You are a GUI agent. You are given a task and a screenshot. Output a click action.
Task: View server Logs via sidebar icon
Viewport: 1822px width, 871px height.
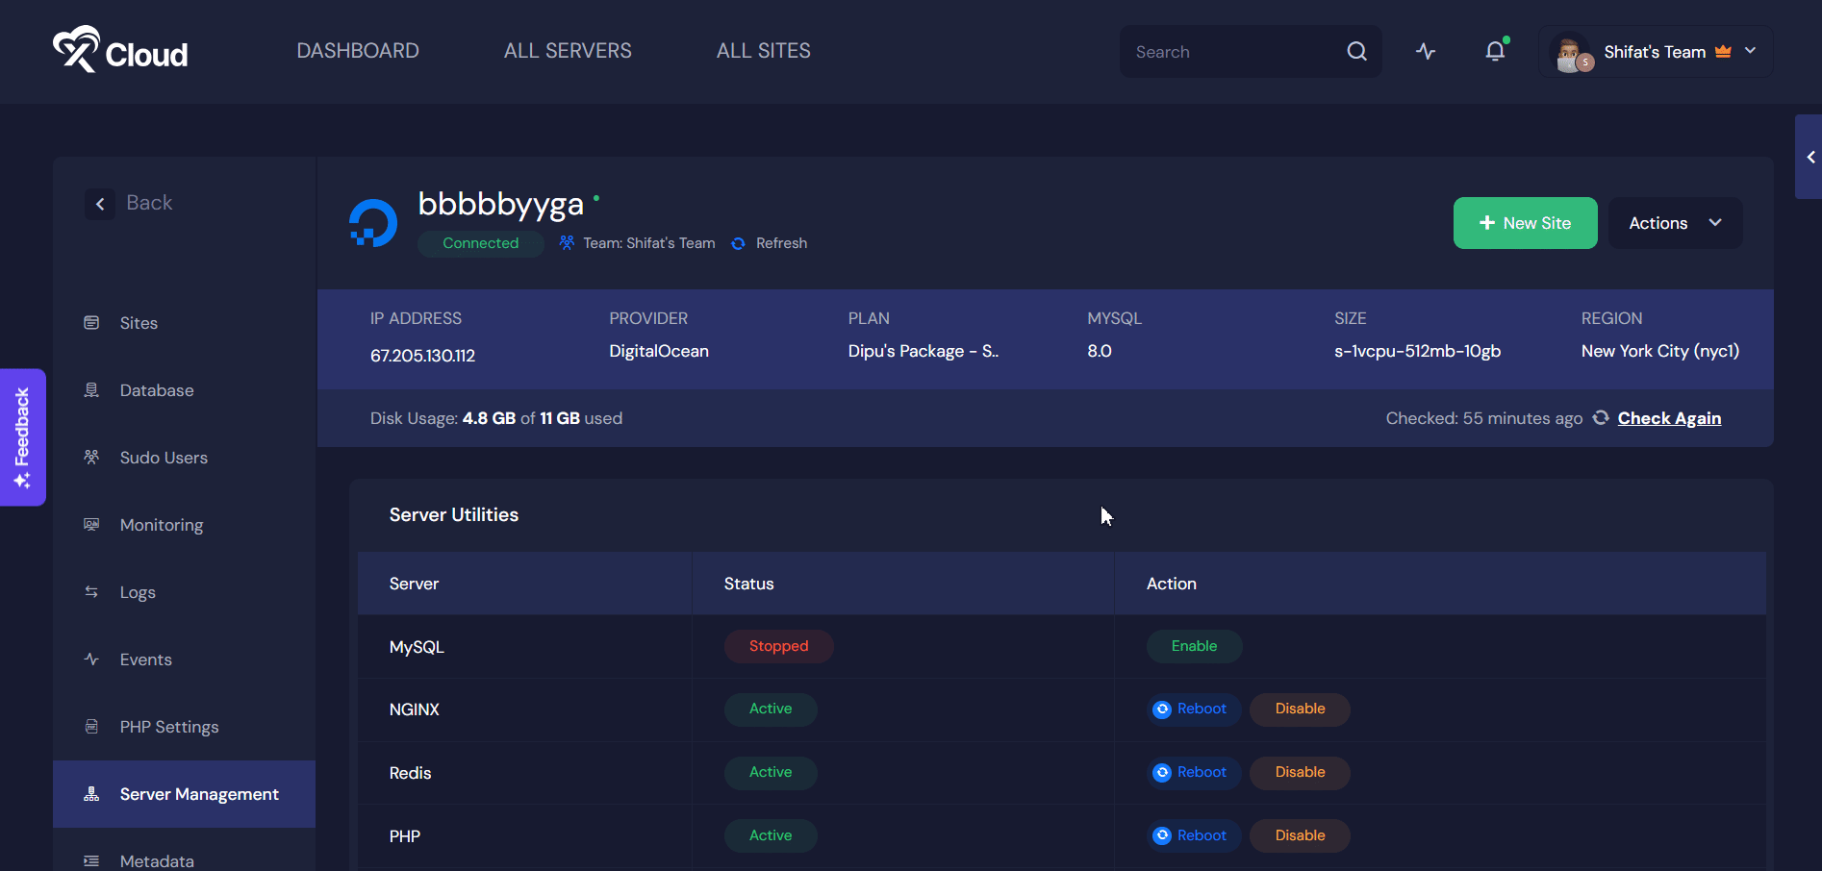pyautogui.click(x=138, y=591)
